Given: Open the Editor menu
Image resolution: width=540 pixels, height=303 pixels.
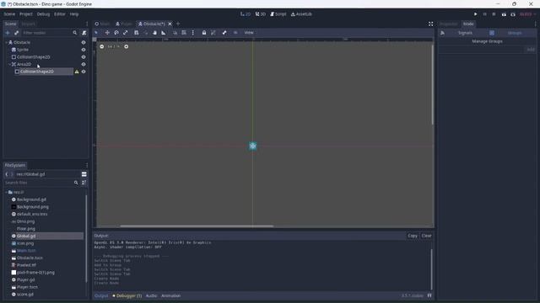Looking at the screenshot, I should pyautogui.click(x=60, y=14).
